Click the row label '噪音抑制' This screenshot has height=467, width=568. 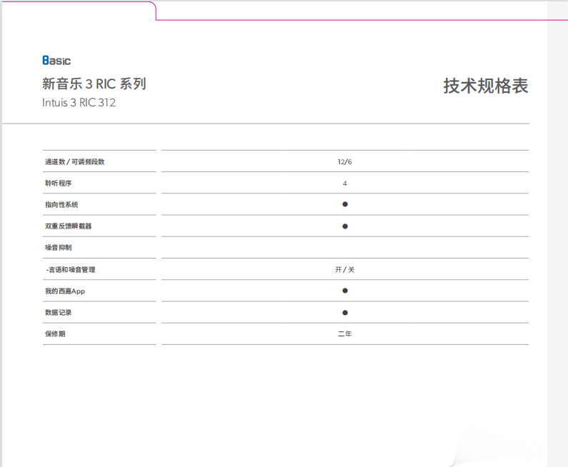58,248
